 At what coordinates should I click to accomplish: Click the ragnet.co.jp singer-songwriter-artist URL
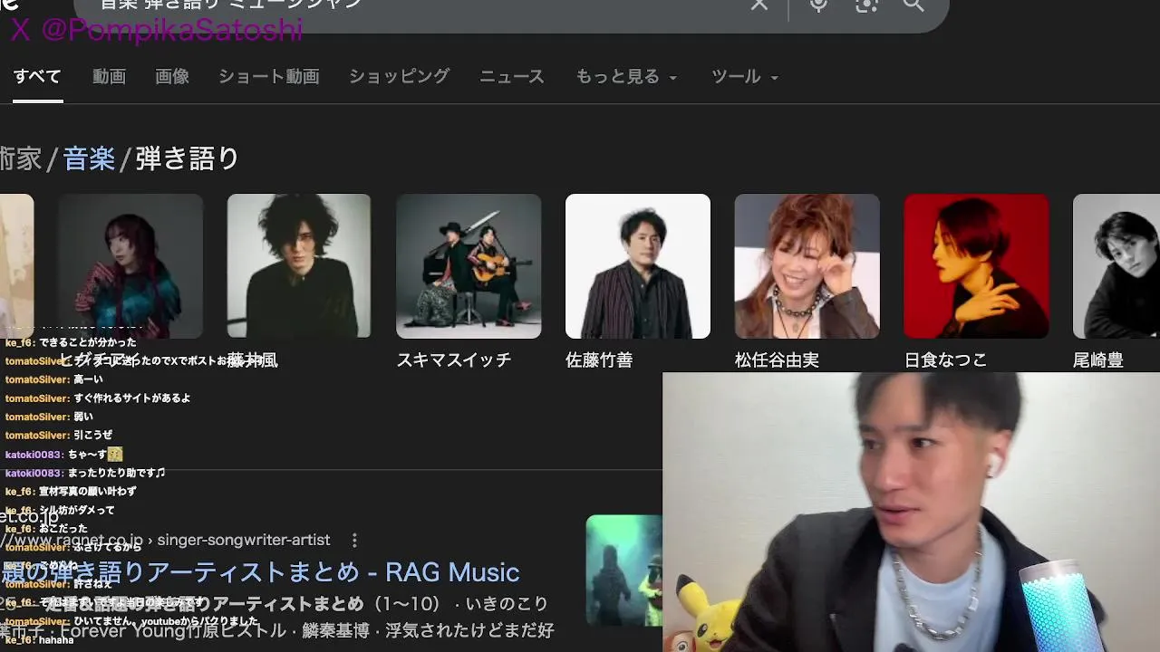pos(165,540)
